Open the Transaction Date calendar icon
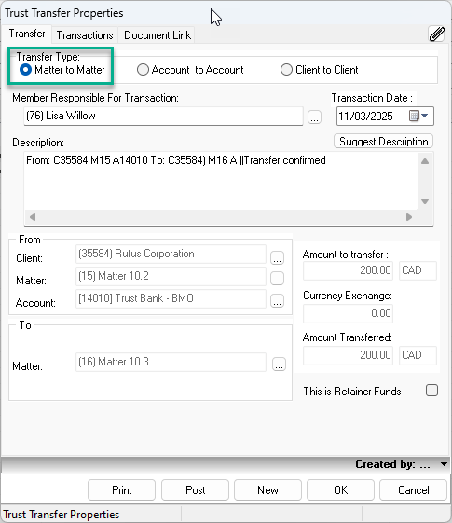 tap(414, 117)
